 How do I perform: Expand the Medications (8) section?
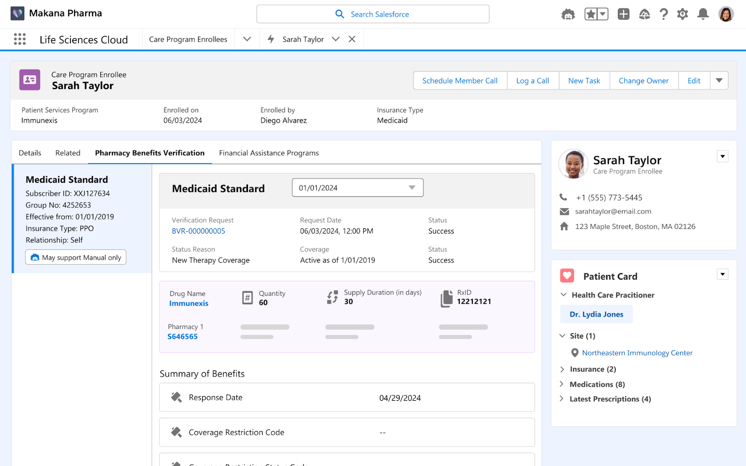562,384
